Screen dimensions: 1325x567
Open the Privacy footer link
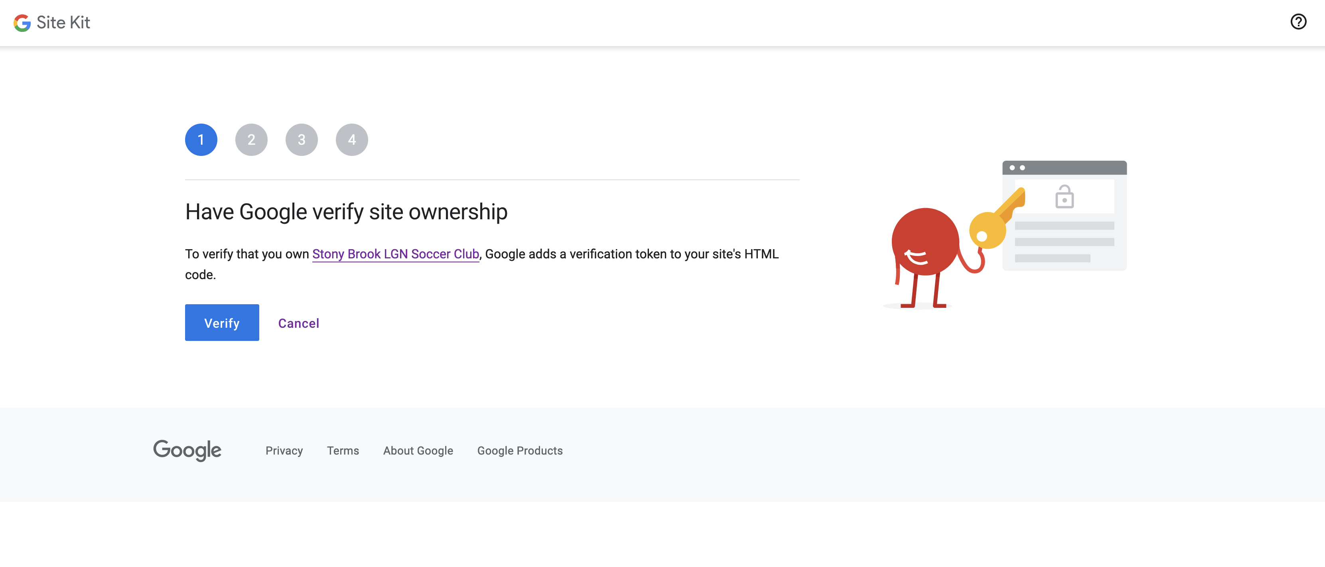pyautogui.click(x=284, y=451)
